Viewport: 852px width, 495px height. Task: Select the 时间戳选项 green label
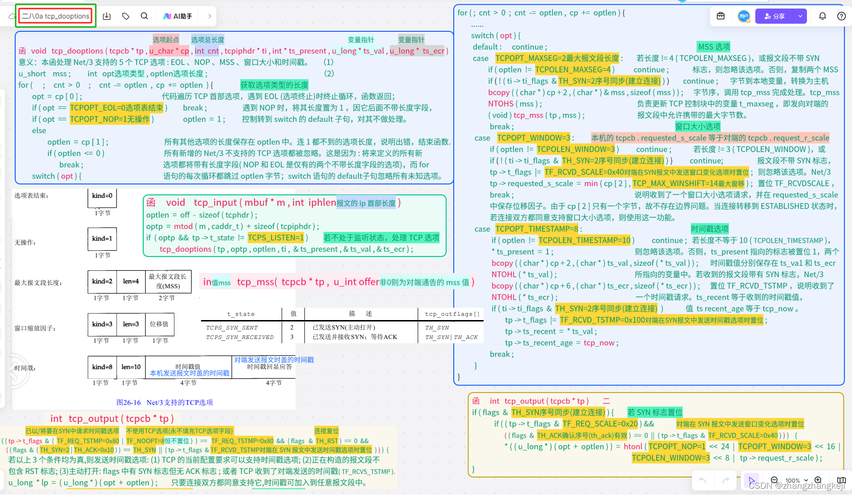pyautogui.click(x=710, y=229)
